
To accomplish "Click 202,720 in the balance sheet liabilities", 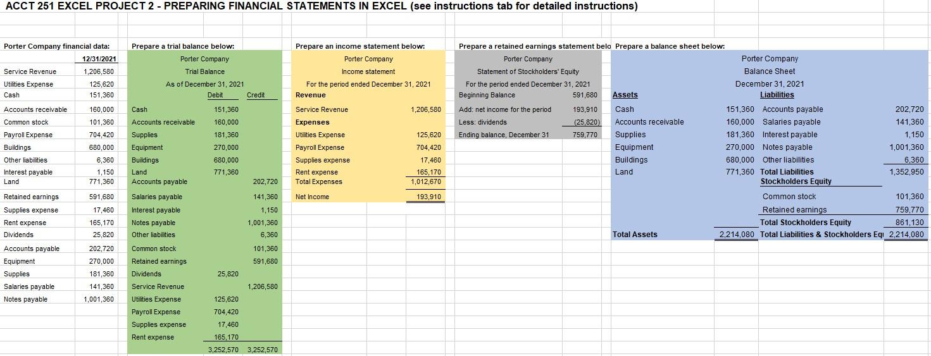I will pos(911,109).
